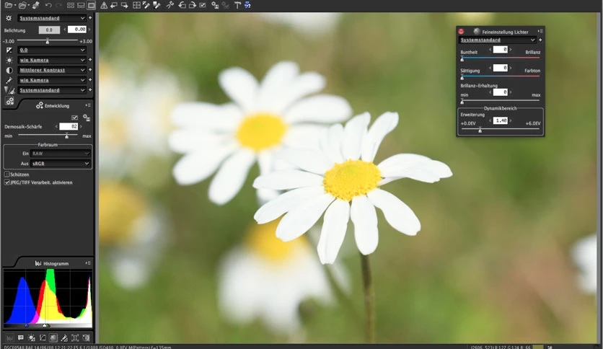Click the sun taste-parameter icon
603x349 pixels.
click(x=9, y=18)
